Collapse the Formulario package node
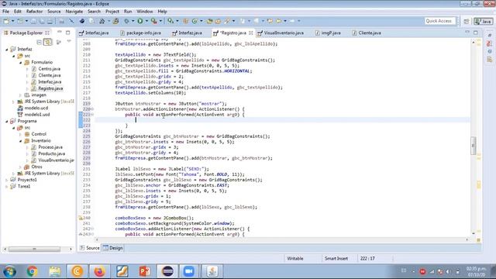The height and width of the screenshot is (279, 496). (21, 62)
